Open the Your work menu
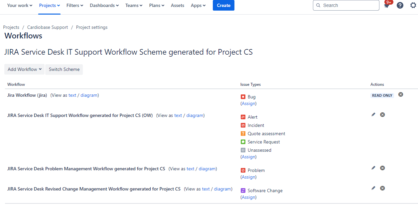This screenshot has width=418, height=217. pyautogui.click(x=19, y=5)
